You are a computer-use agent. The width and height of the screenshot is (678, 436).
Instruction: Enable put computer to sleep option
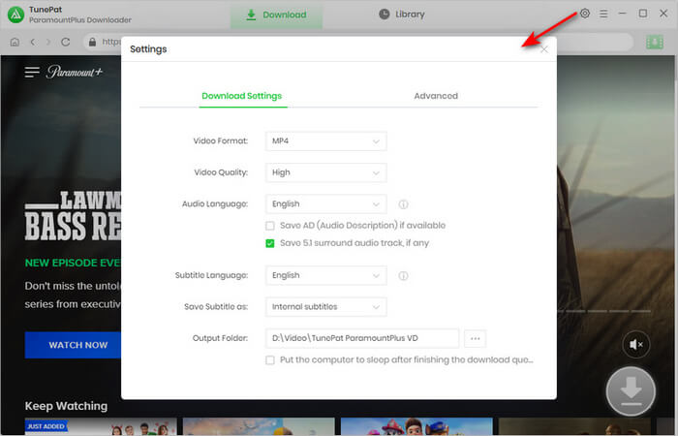click(x=270, y=360)
